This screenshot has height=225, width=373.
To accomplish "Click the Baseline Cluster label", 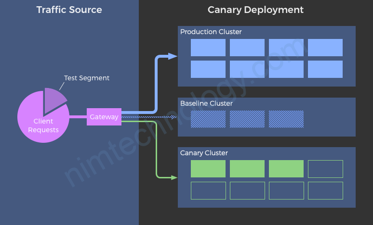I will pyautogui.click(x=206, y=103).
